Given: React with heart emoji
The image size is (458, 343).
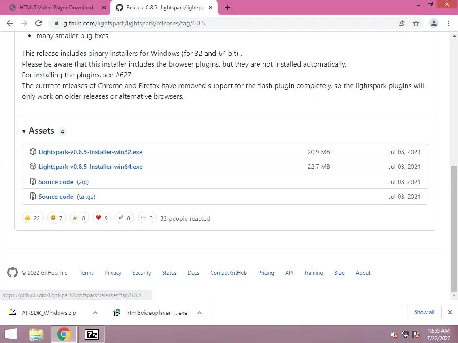Looking at the screenshot, I should [x=102, y=218].
